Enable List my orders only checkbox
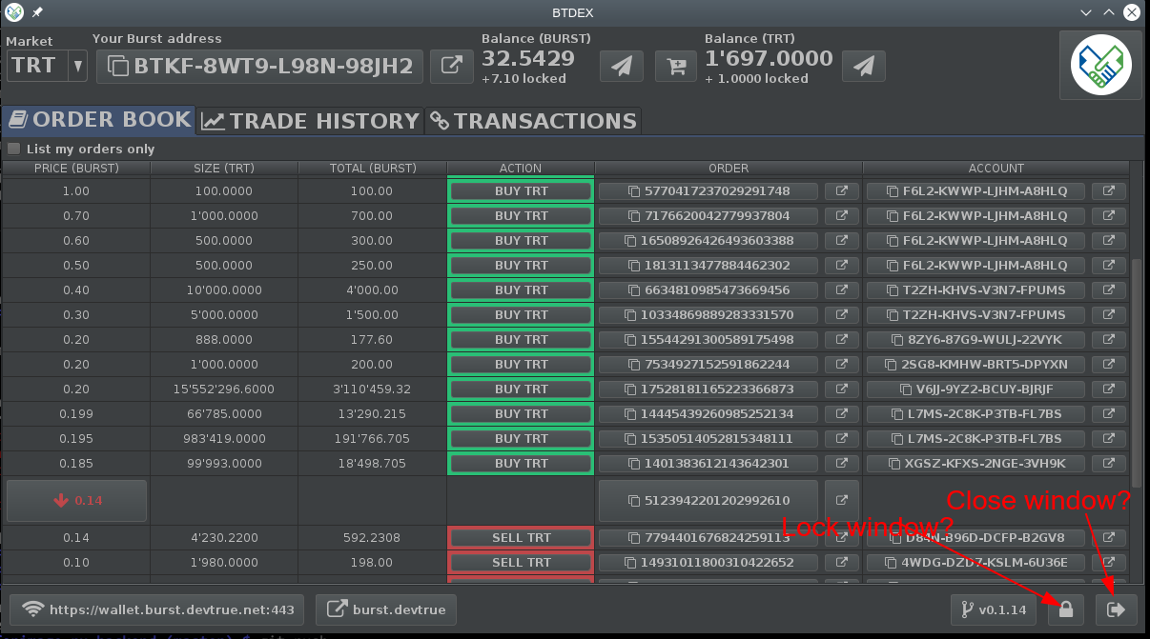Screen dimensions: 1150x639 pyautogui.click(x=13, y=149)
